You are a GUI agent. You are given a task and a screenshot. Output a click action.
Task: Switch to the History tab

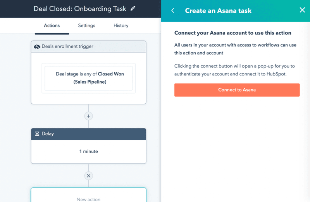(x=121, y=26)
